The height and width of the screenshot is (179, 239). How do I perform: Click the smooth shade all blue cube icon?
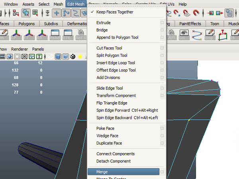click(x=58, y=56)
